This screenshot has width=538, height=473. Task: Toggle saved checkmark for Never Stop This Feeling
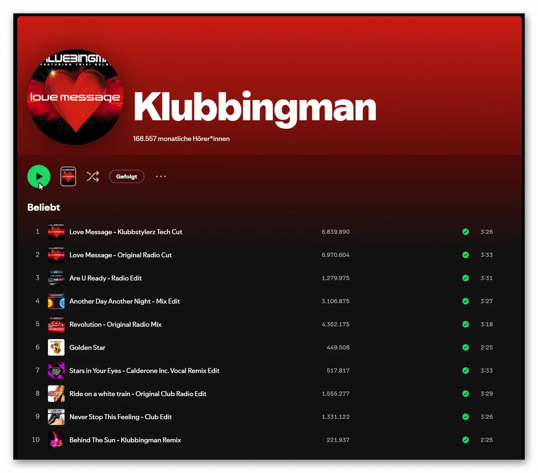pos(465,416)
